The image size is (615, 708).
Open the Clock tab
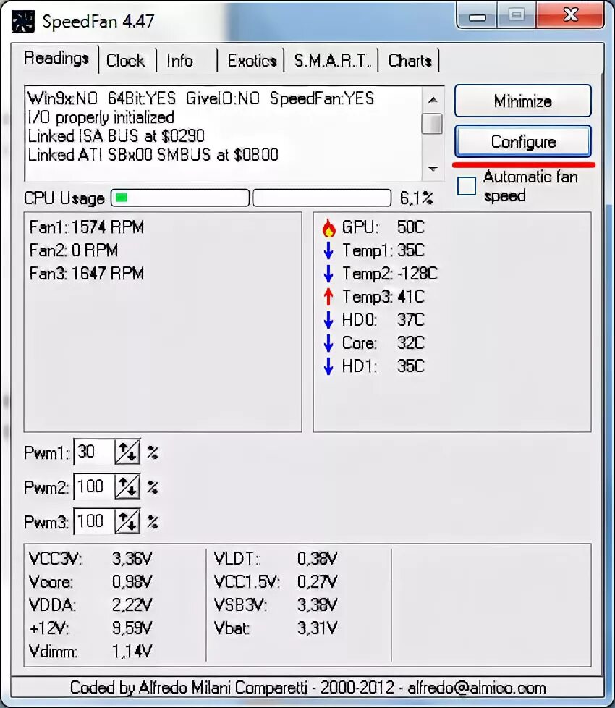(x=125, y=61)
